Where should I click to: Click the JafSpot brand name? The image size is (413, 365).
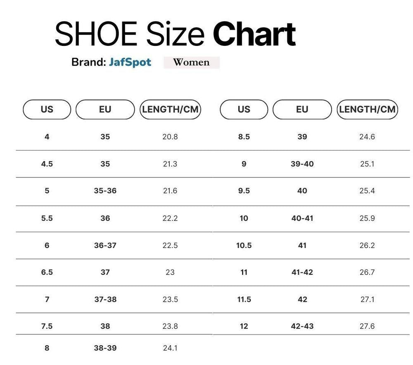[130, 62]
